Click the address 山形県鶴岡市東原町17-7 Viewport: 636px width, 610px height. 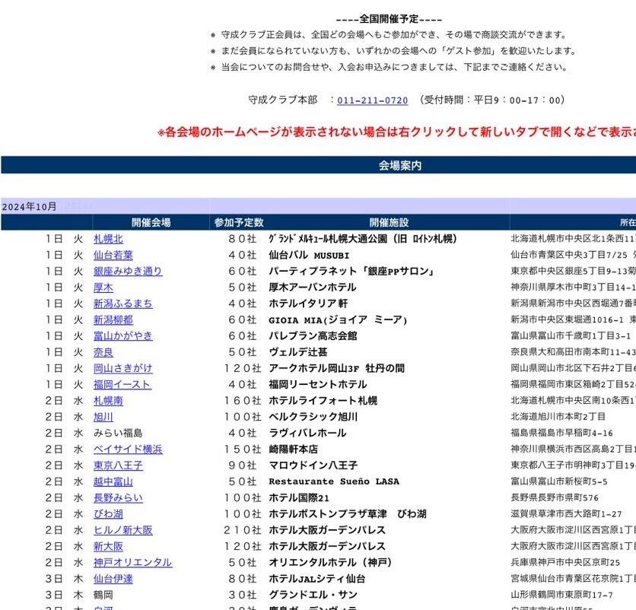click(x=561, y=595)
